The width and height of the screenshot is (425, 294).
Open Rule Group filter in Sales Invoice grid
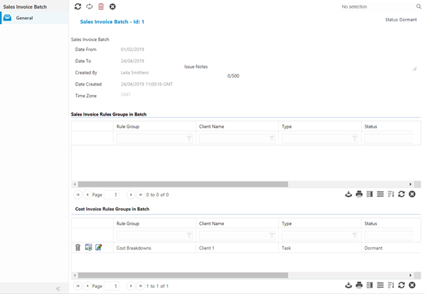click(189, 139)
